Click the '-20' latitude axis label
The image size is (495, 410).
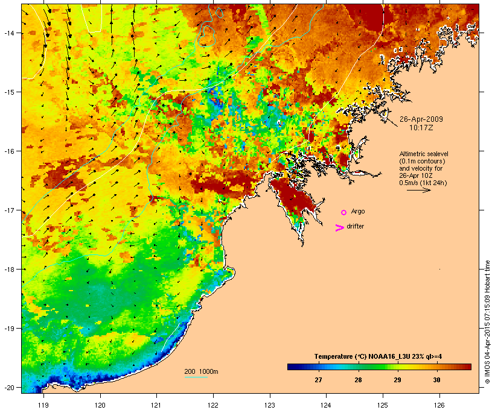8,387
